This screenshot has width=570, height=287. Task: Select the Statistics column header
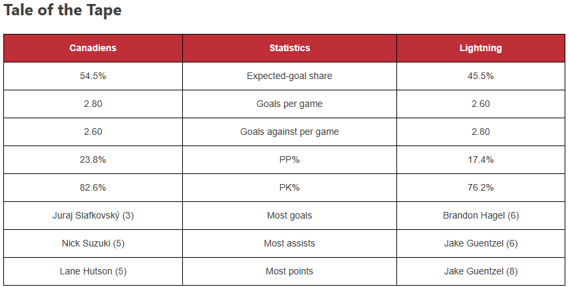[290, 48]
